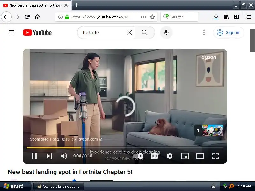Viewport: 255px width, 191px height.
Task: Skip to next video
Action: pyautogui.click(x=49, y=156)
